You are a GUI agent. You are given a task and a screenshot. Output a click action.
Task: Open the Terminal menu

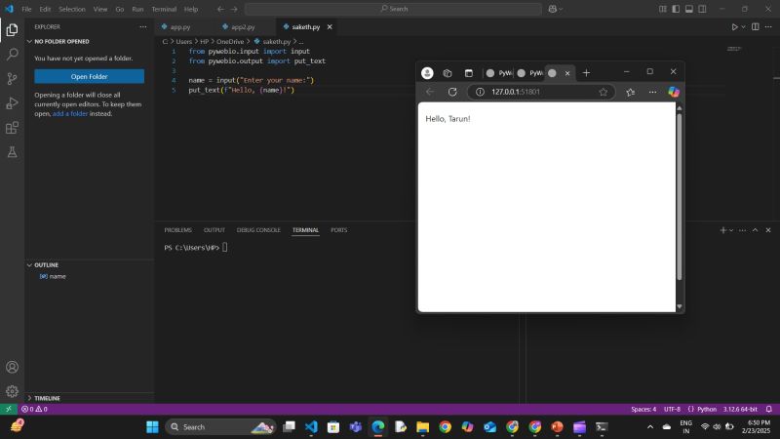[x=164, y=9]
